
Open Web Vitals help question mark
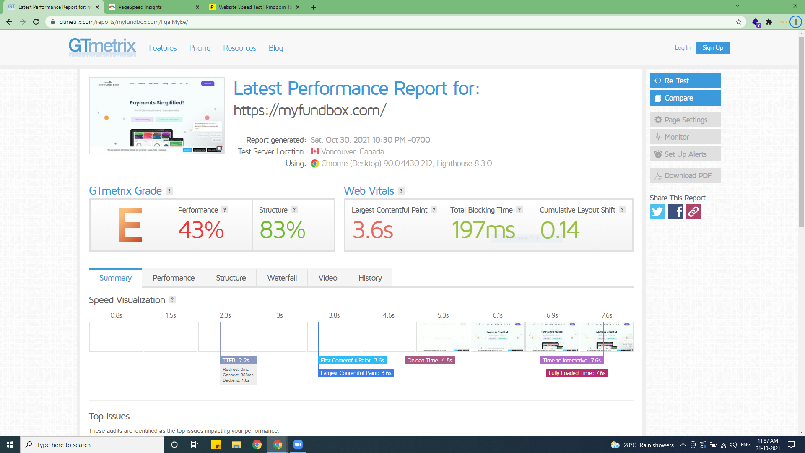pyautogui.click(x=401, y=191)
